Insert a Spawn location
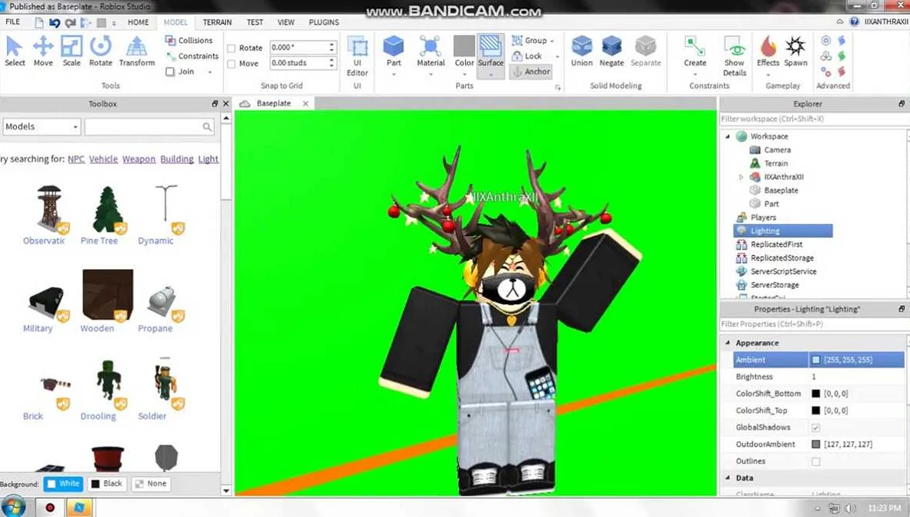The image size is (910, 517). [796, 51]
